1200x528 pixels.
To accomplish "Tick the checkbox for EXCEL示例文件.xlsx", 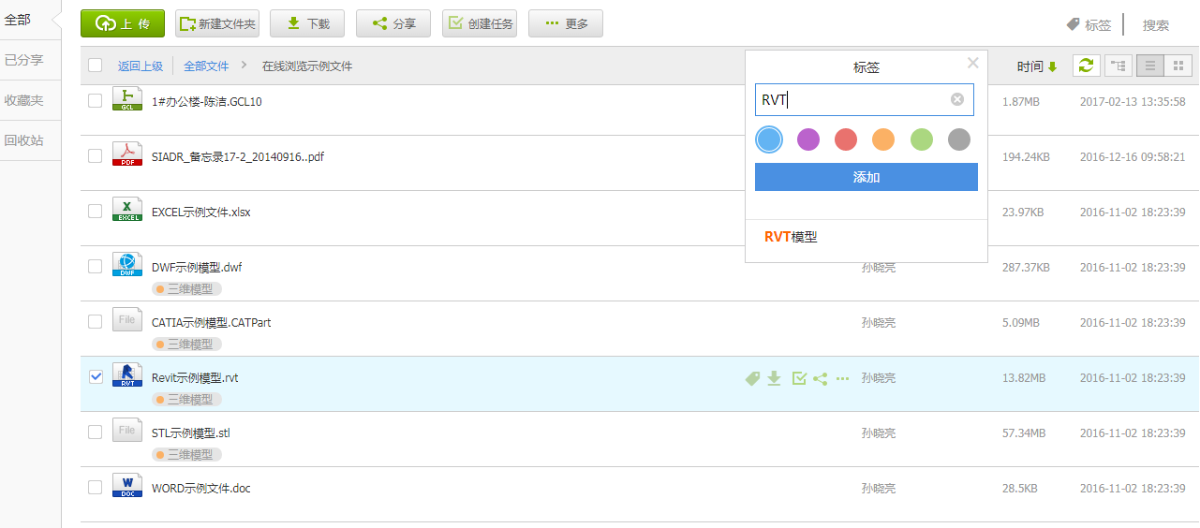I will tap(96, 212).
